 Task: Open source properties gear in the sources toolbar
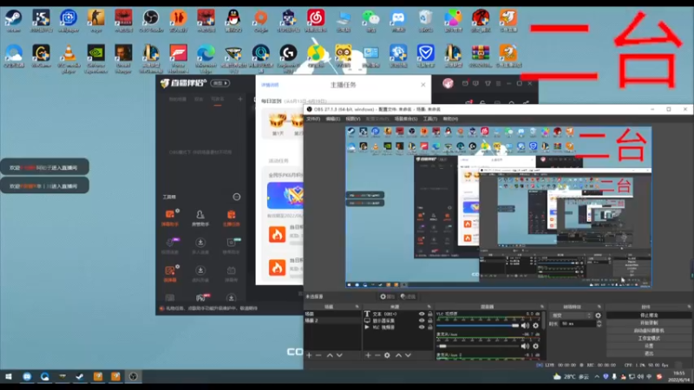click(387, 355)
